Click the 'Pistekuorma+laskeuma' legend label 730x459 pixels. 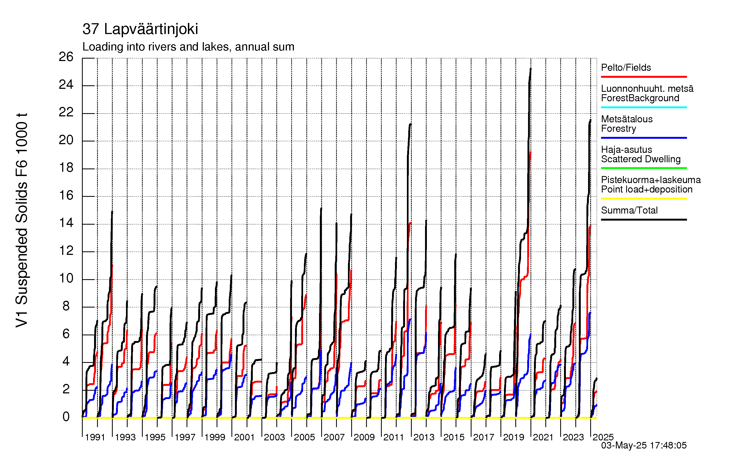(651, 180)
